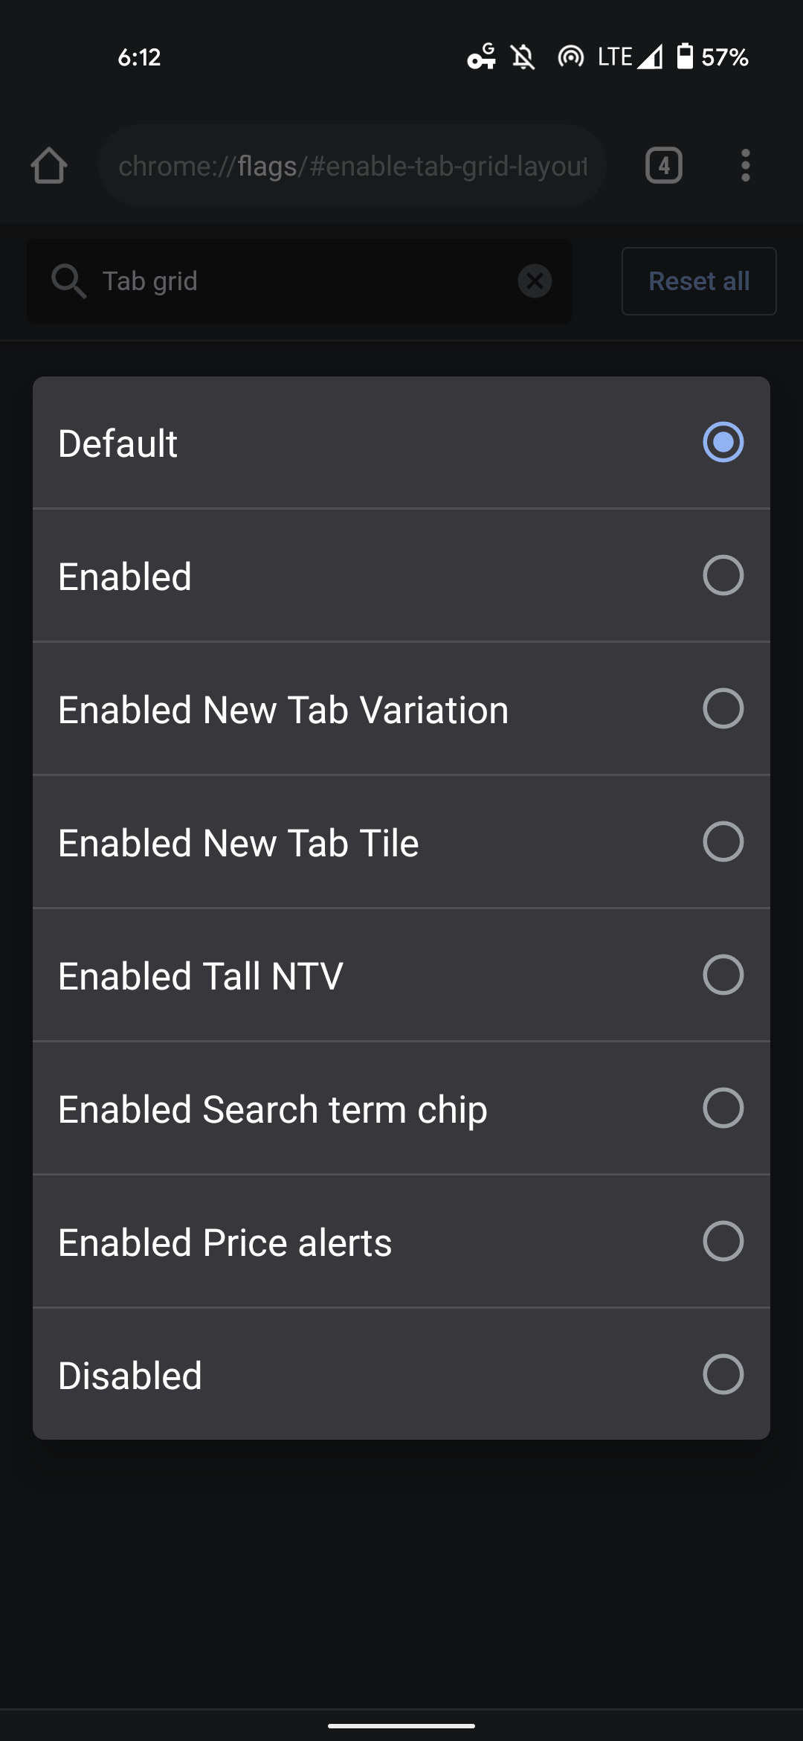Pick Enabled New Tab Variation
This screenshot has width=803, height=1741.
tap(723, 709)
